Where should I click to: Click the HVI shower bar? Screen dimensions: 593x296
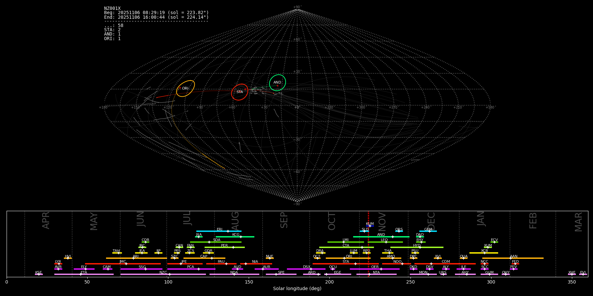[68, 258]
